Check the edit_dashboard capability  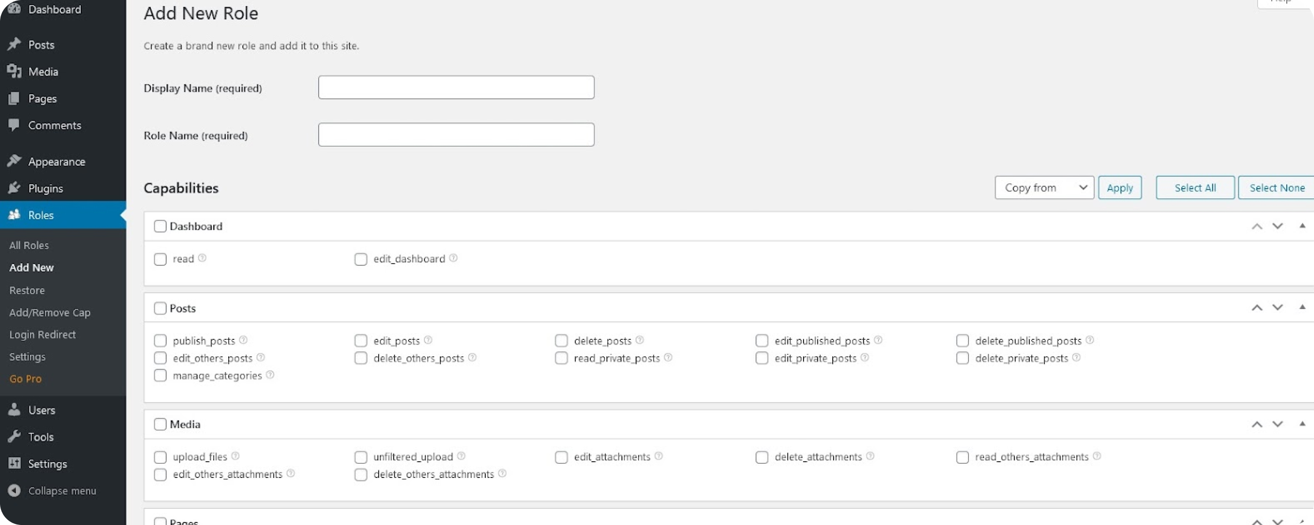(360, 259)
